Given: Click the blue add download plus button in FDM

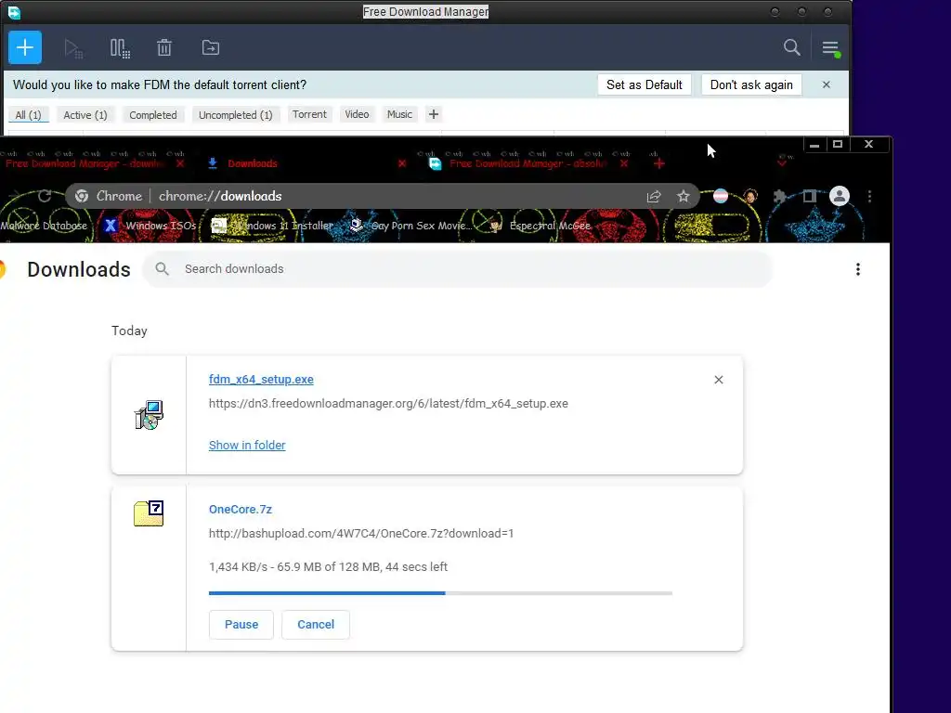Looking at the screenshot, I should coord(25,47).
